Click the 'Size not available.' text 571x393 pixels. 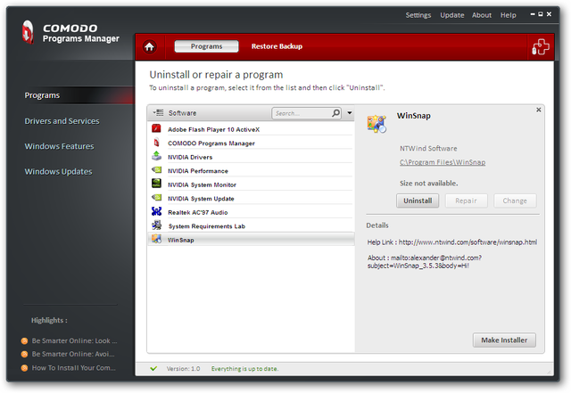pyautogui.click(x=428, y=184)
